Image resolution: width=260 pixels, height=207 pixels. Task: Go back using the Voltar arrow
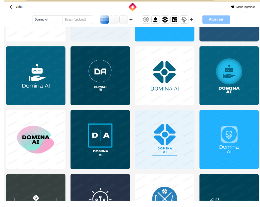coord(17,7)
